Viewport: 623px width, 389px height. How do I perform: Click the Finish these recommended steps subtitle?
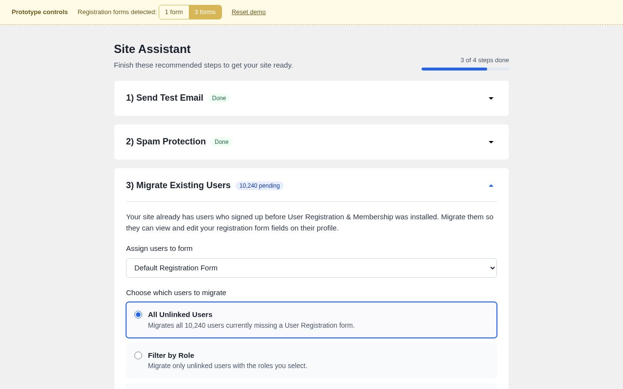[203, 65]
